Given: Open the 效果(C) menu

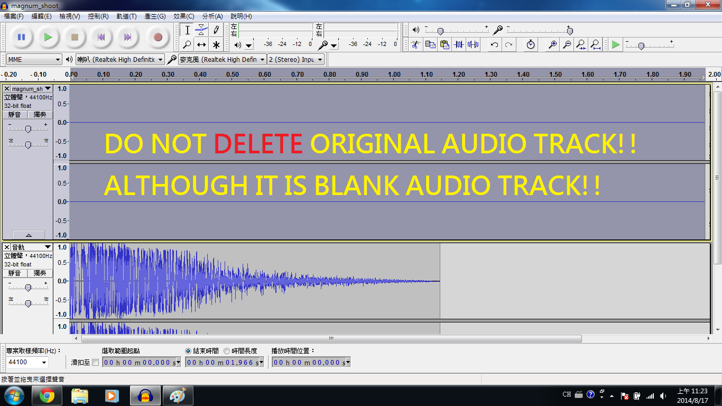Looking at the screenshot, I should (183, 16).
